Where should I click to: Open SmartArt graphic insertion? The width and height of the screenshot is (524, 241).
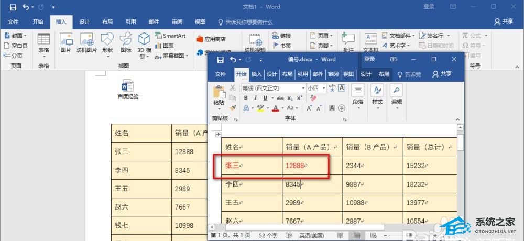pyautogui.click(x=170, y=36)
